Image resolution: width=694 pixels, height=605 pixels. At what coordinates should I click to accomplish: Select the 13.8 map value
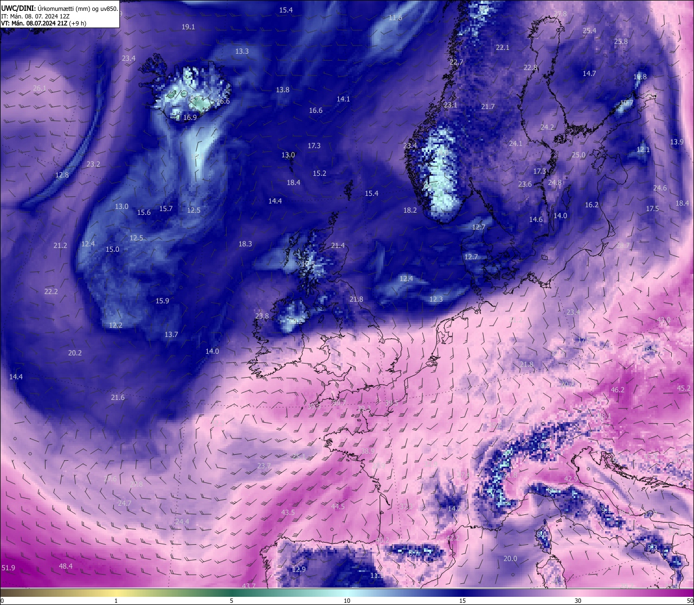(x=282, y=90)
